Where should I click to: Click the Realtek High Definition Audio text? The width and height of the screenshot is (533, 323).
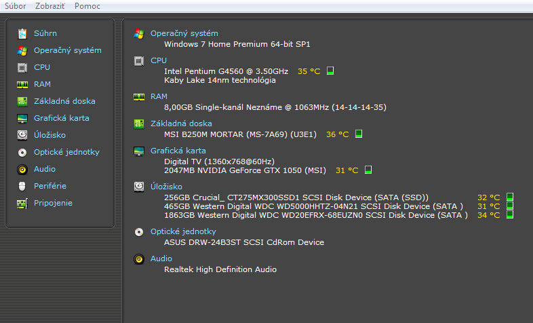pyautogui.click(x=220, y=269)
